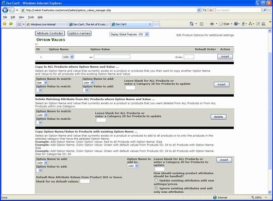The height and width of the screenshot is (201, 273).
Task: Open the Page menu in command bar
Action: 226,24
